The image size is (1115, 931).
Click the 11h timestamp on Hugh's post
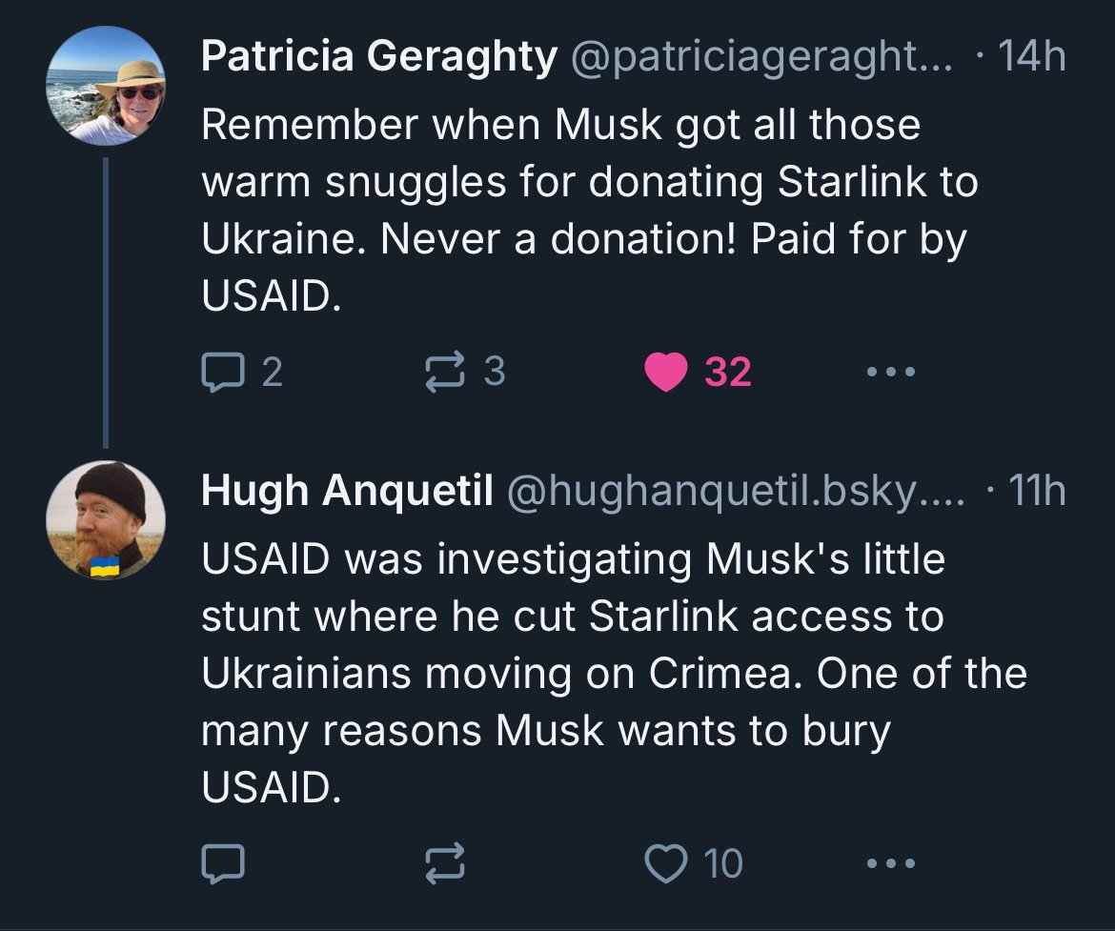1036,491
